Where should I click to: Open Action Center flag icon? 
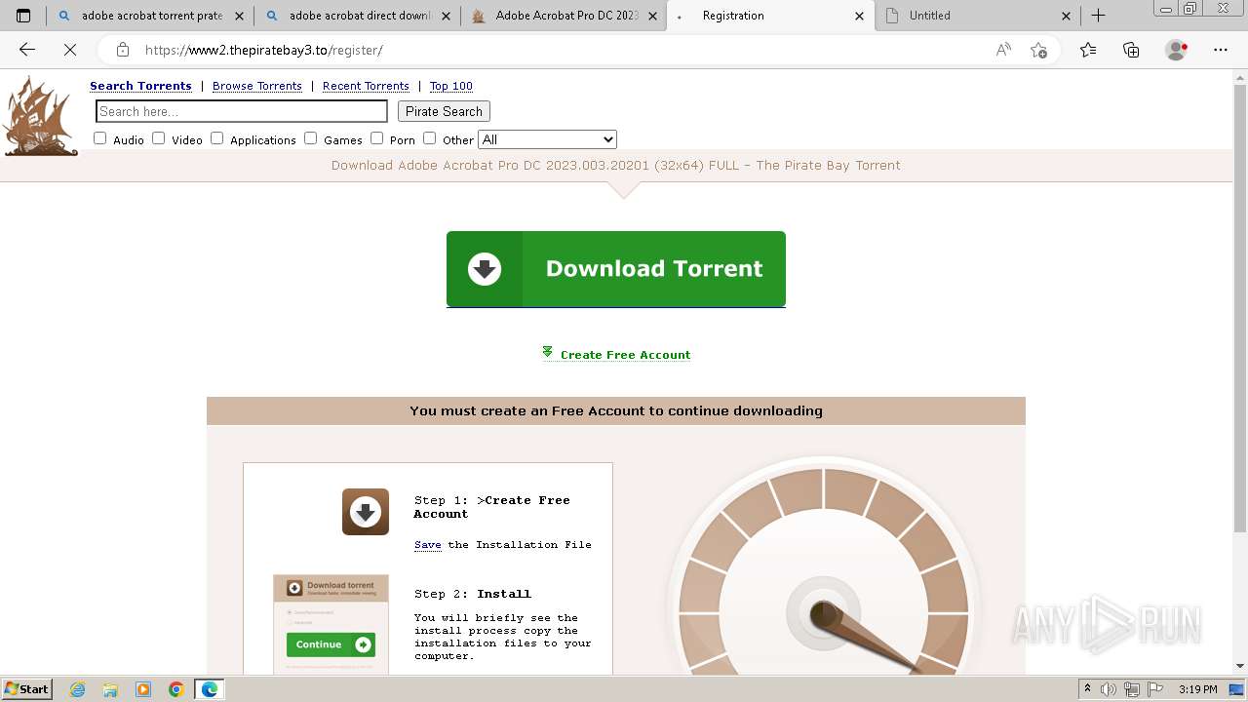pos(1155,689)
